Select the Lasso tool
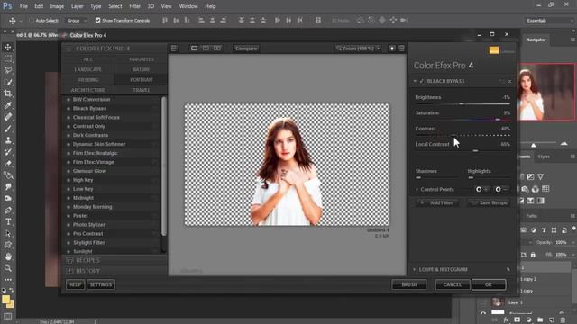The height and width of the screenshot is (324, 577). click(x=8, y=70)
